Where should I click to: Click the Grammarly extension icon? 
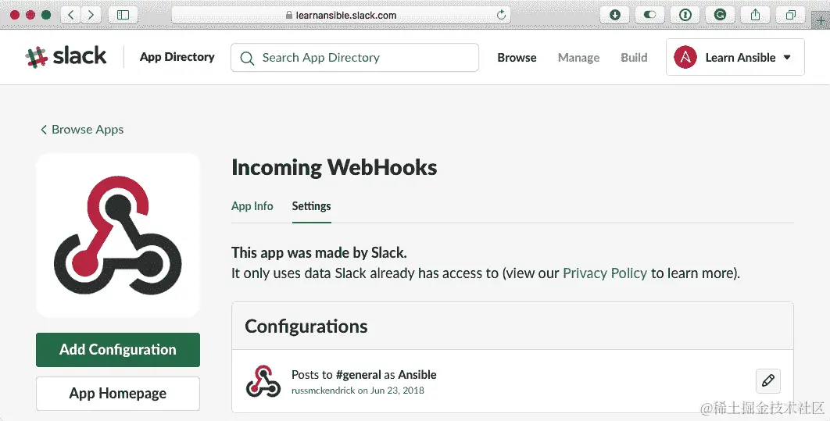(x=720, y=15)
